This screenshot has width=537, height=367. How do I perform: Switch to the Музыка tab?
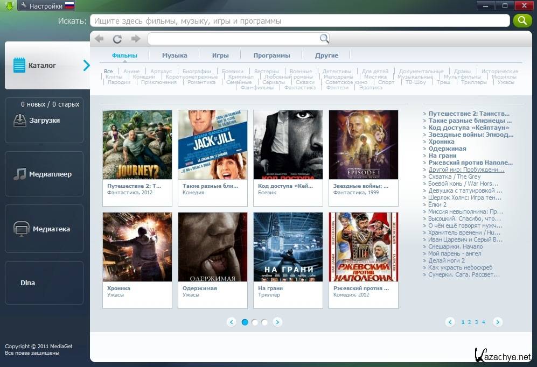pos(175,55)
